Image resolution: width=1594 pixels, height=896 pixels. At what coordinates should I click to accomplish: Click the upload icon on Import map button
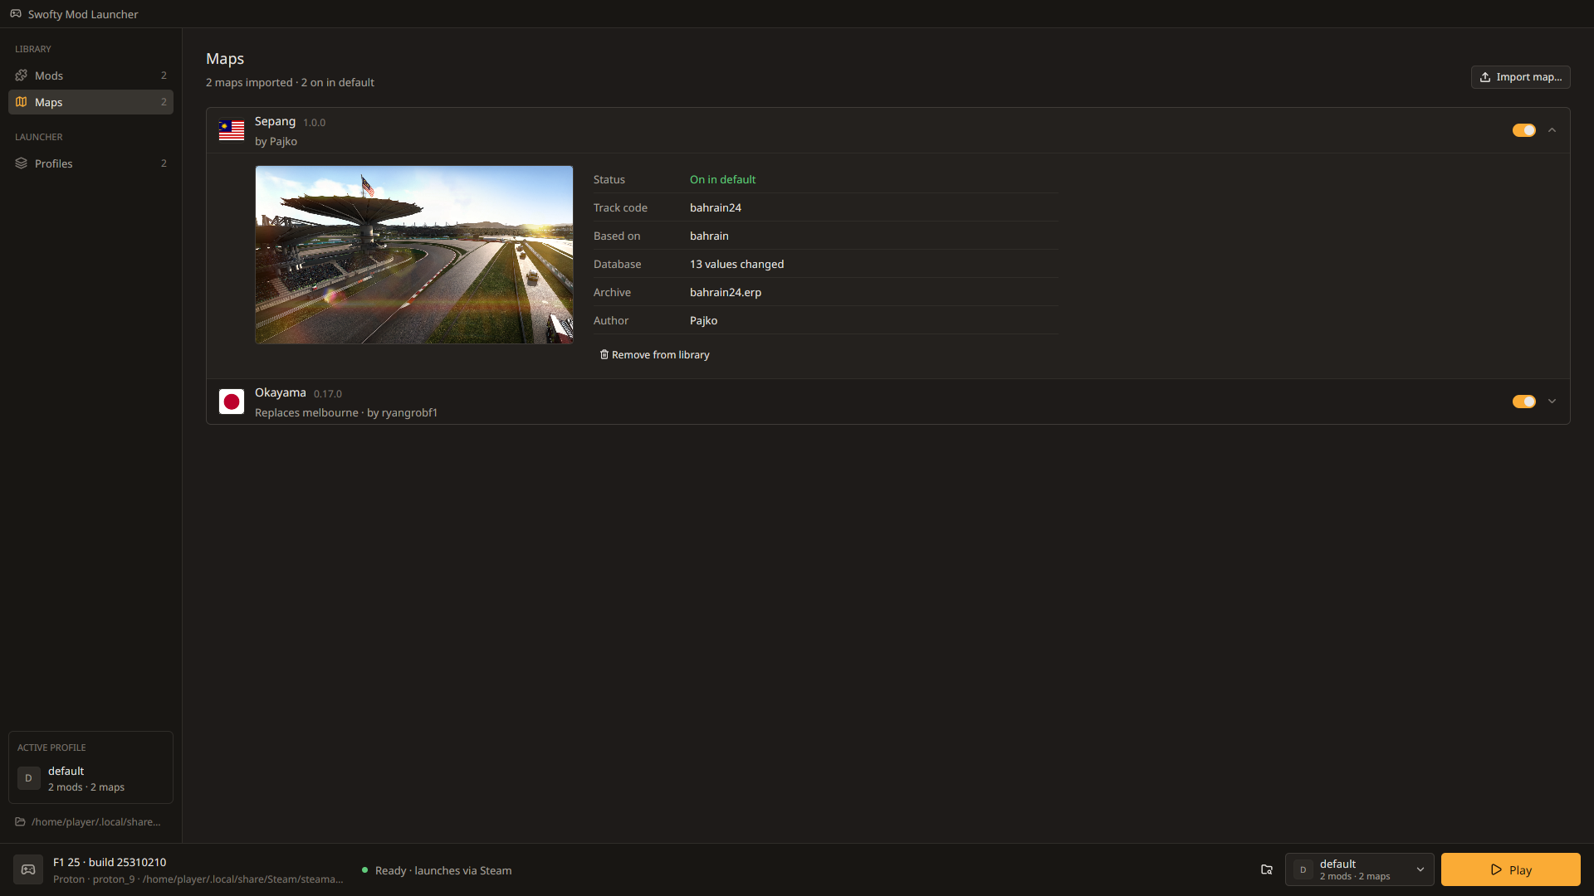point(1485,77)
